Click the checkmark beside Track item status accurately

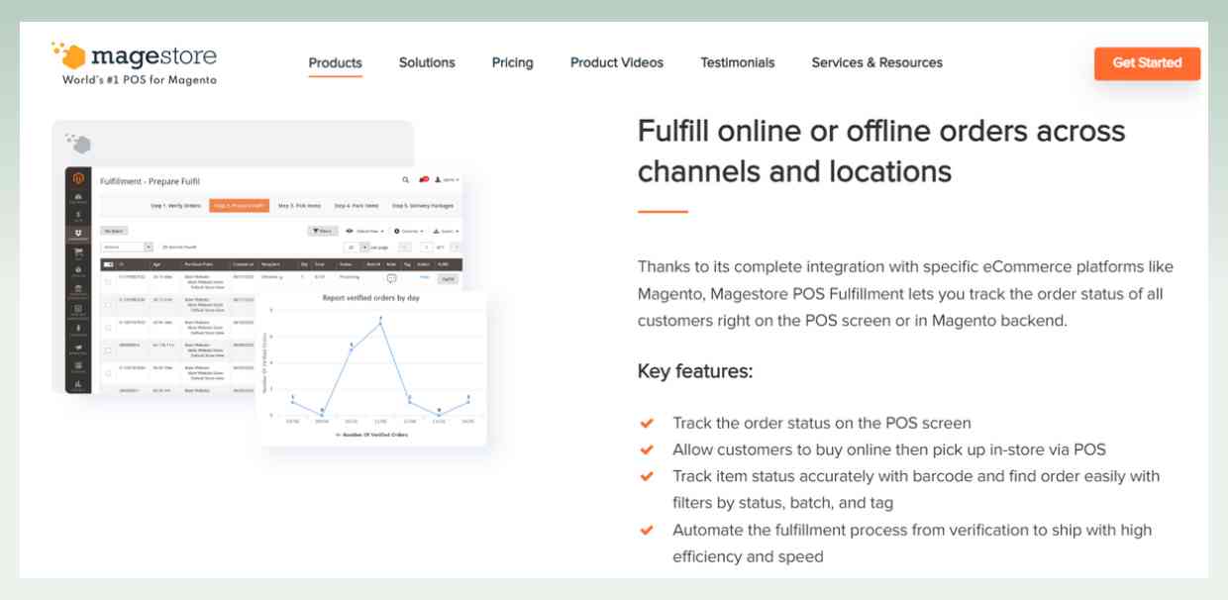pyautogui.click(x=647, y=476)
